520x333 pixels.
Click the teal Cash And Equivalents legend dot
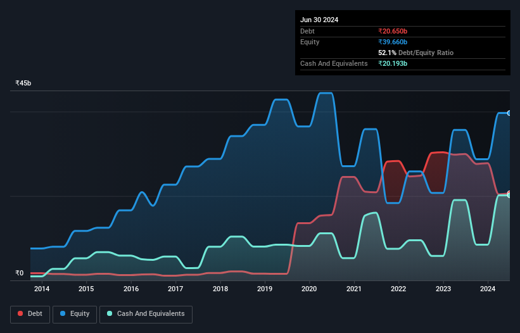[110, 313]
